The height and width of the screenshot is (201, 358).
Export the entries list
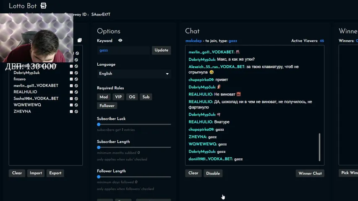coord(55,173)
